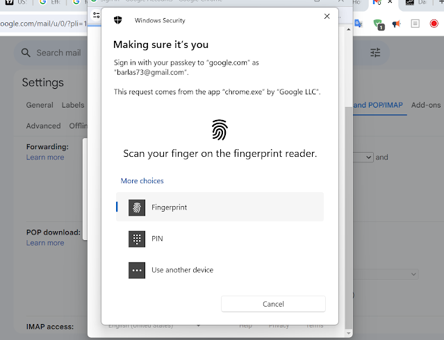This screenshot has height=340, width=444.
Task: Open the General settings tab
Action: 40,105
